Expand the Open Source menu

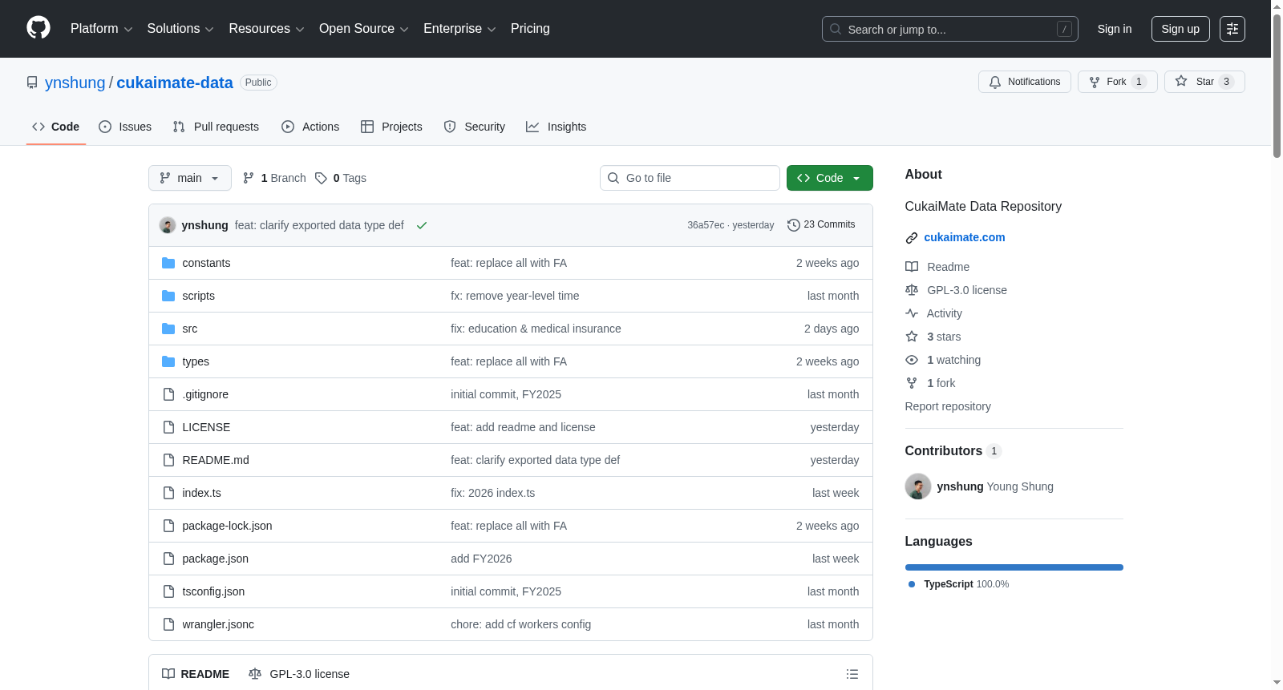coord(364,29)
